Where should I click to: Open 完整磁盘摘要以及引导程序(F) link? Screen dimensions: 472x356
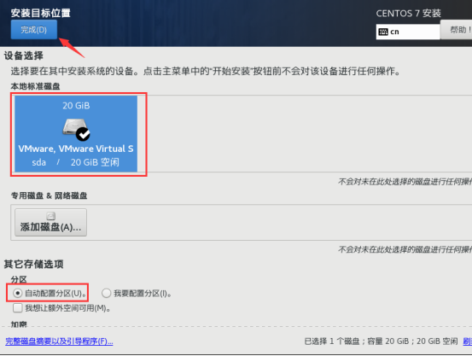pyautogui.click(x=59, y=341)
